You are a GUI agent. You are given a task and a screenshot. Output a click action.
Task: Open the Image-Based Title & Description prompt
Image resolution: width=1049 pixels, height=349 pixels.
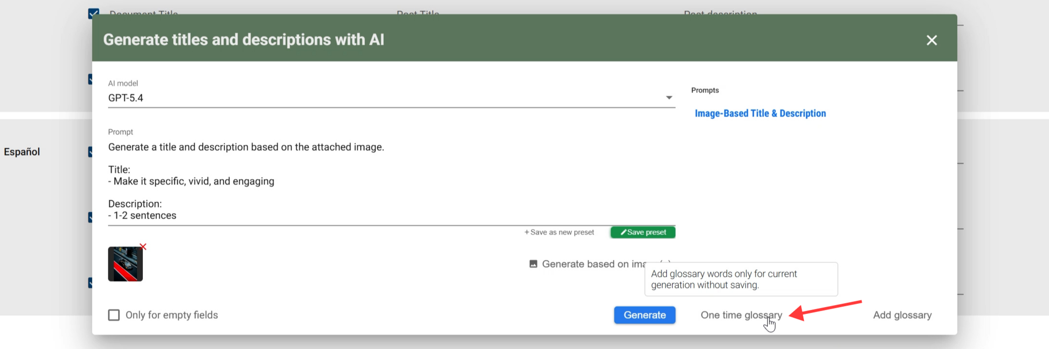click(760, 113)
